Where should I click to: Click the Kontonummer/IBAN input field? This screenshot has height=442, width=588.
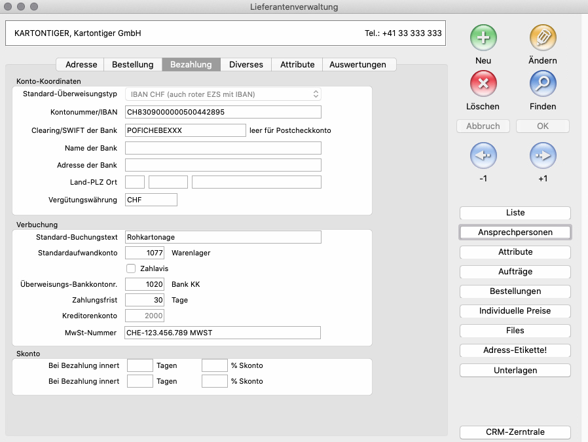pyautogui.click(x=223, y=112)
